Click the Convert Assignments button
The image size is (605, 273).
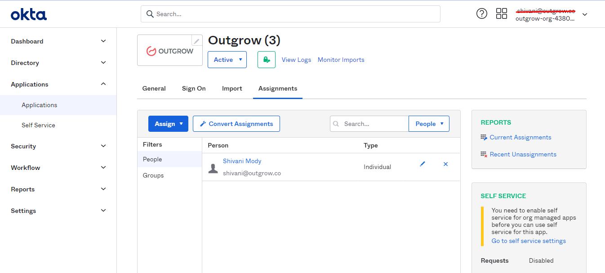coord(236,124)
